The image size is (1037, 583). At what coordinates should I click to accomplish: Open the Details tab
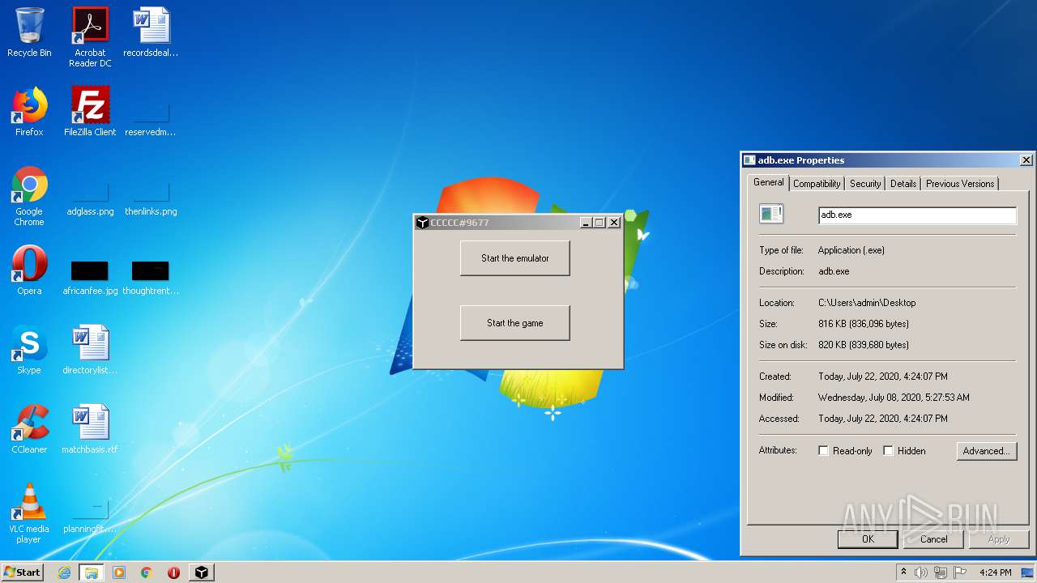pos(903,184)
